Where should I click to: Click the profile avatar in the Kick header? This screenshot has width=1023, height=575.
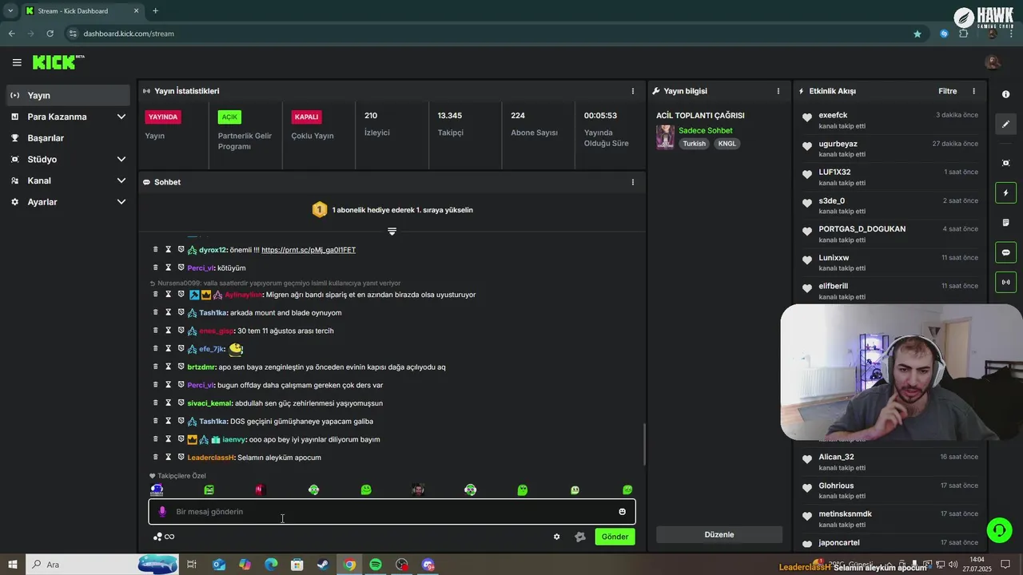pyautogui.click(x=993, y=62)
